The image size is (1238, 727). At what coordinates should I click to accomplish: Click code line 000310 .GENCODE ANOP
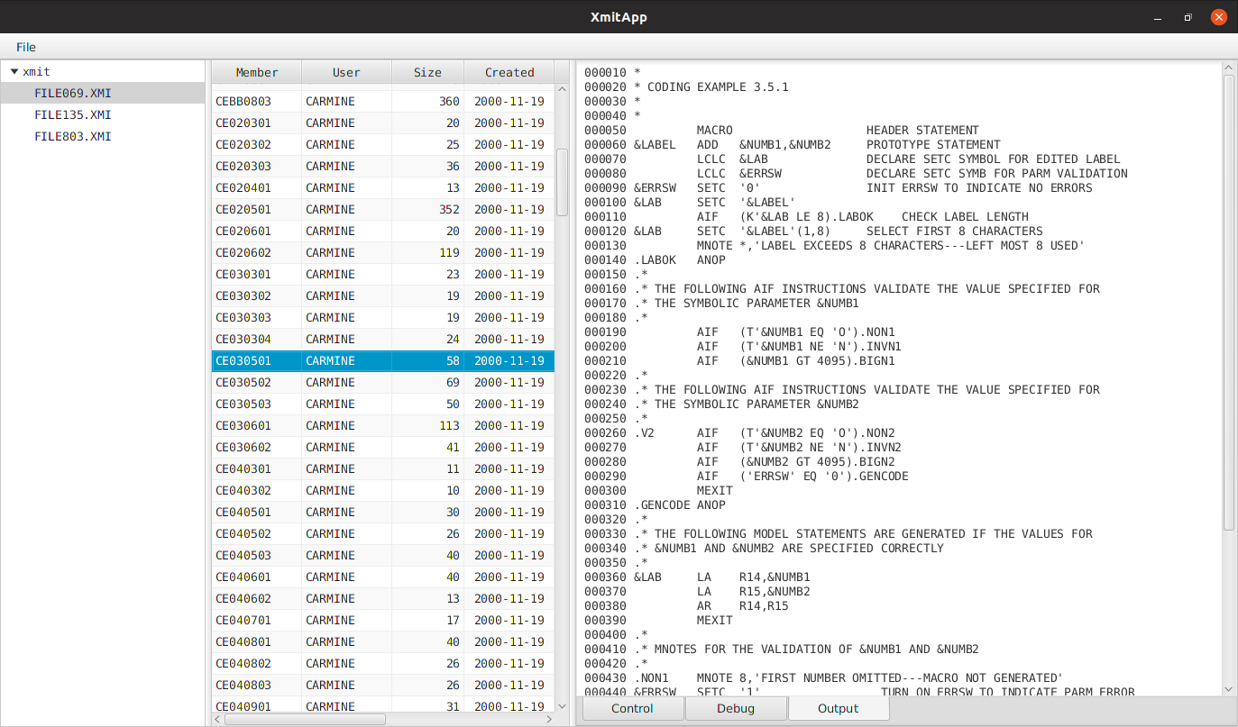655,504
